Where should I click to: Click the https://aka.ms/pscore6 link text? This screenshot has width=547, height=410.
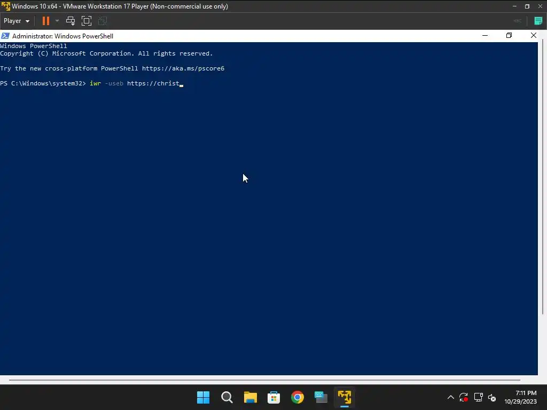coord(183,68)
